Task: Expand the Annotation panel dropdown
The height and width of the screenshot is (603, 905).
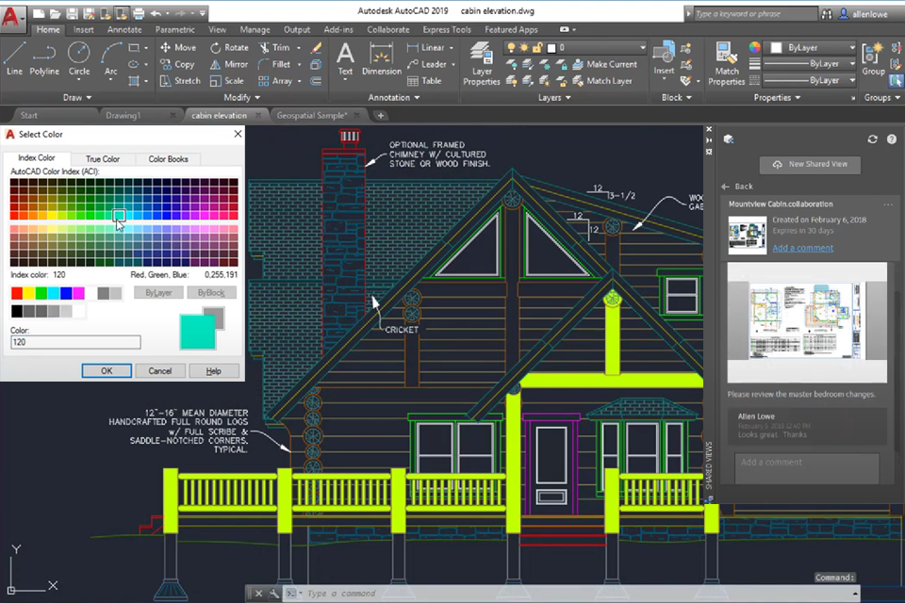Action: [x=394, y=98]
